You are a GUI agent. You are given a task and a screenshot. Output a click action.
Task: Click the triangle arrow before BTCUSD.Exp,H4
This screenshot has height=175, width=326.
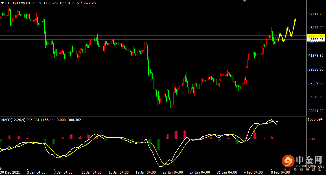[x=2, y=3]
